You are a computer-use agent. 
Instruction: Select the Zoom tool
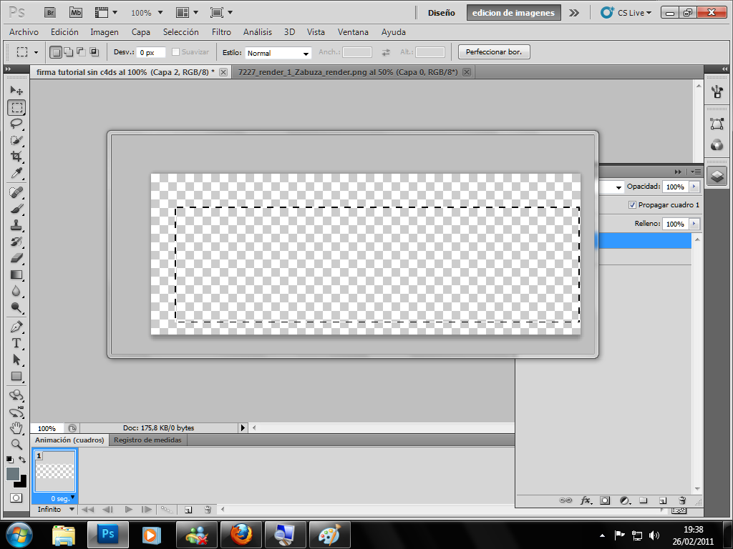[16, 445]
